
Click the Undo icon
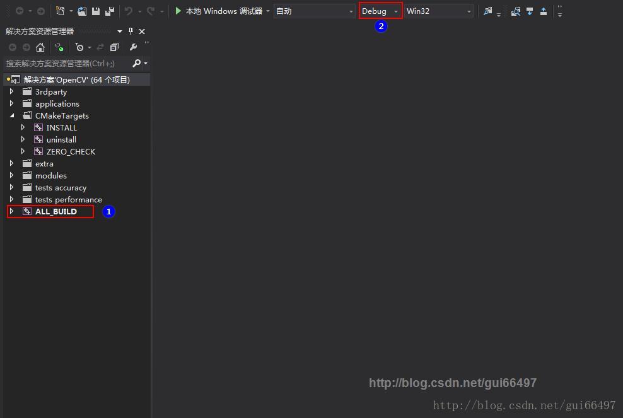point(129,11)
